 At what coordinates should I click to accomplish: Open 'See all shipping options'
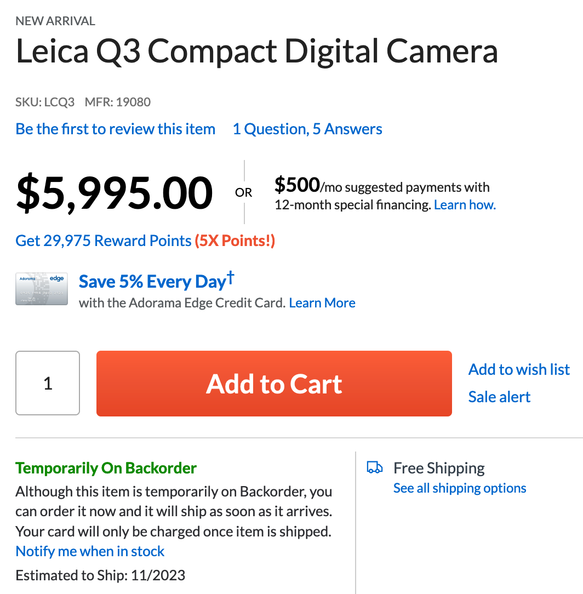click(460, 488)
